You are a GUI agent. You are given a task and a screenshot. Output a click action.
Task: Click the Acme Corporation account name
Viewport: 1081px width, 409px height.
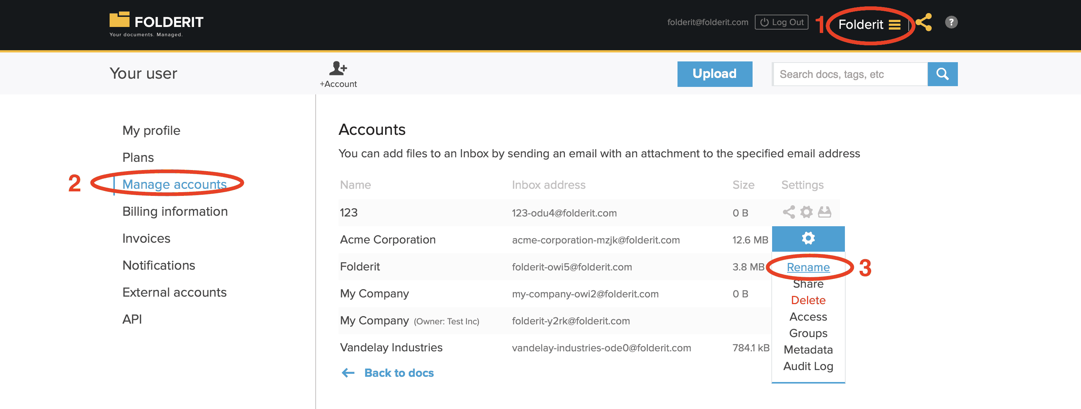(x=387, y=239)
